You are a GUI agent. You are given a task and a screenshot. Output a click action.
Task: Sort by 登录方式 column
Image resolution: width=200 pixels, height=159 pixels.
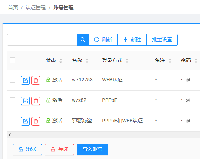point(127,61)
